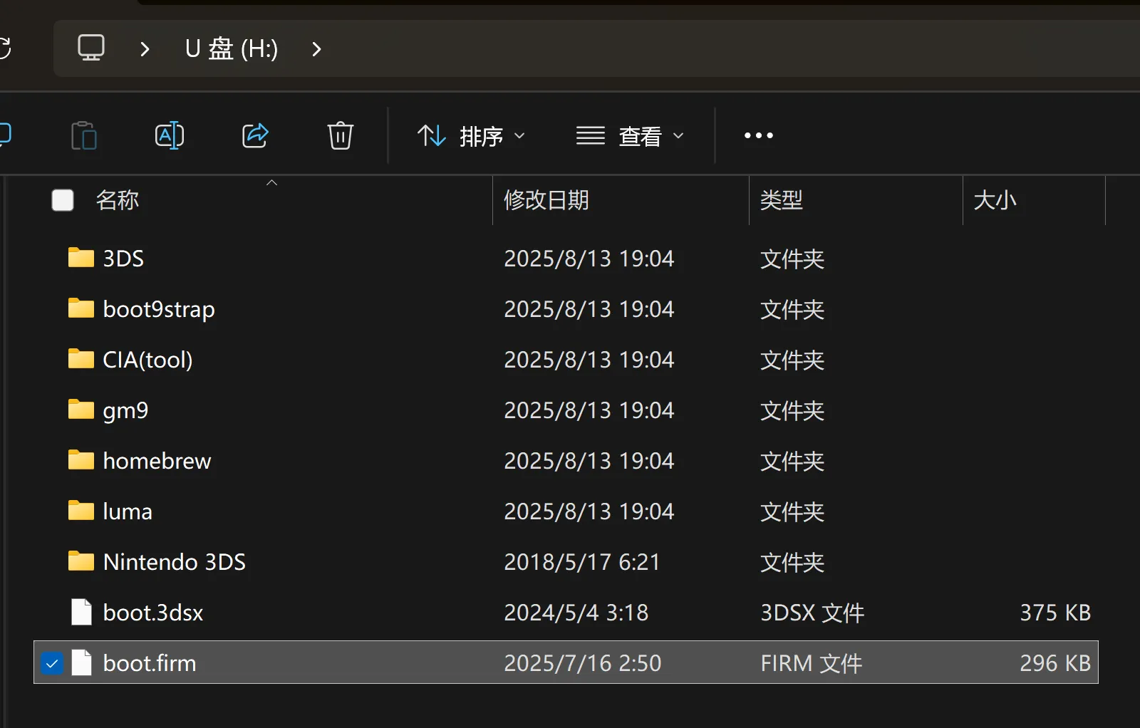
Task: Click the Delete trash can icon
Action: [340, 135]
